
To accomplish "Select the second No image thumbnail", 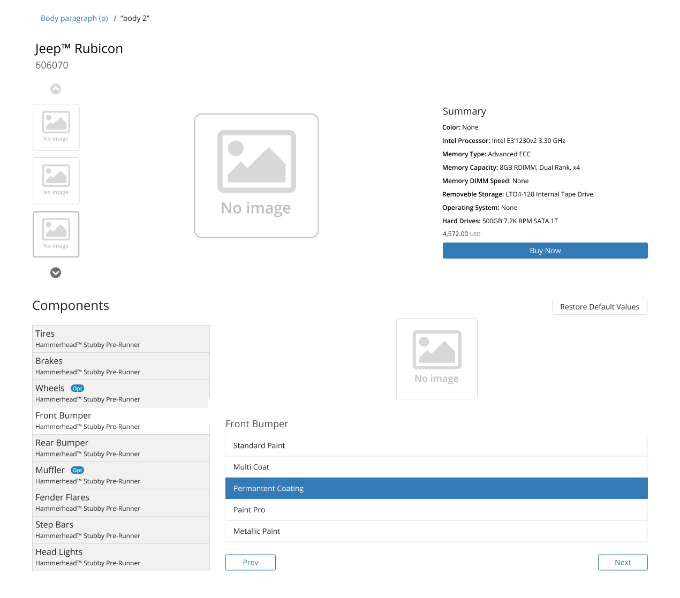I will click(x=56, y=180).
